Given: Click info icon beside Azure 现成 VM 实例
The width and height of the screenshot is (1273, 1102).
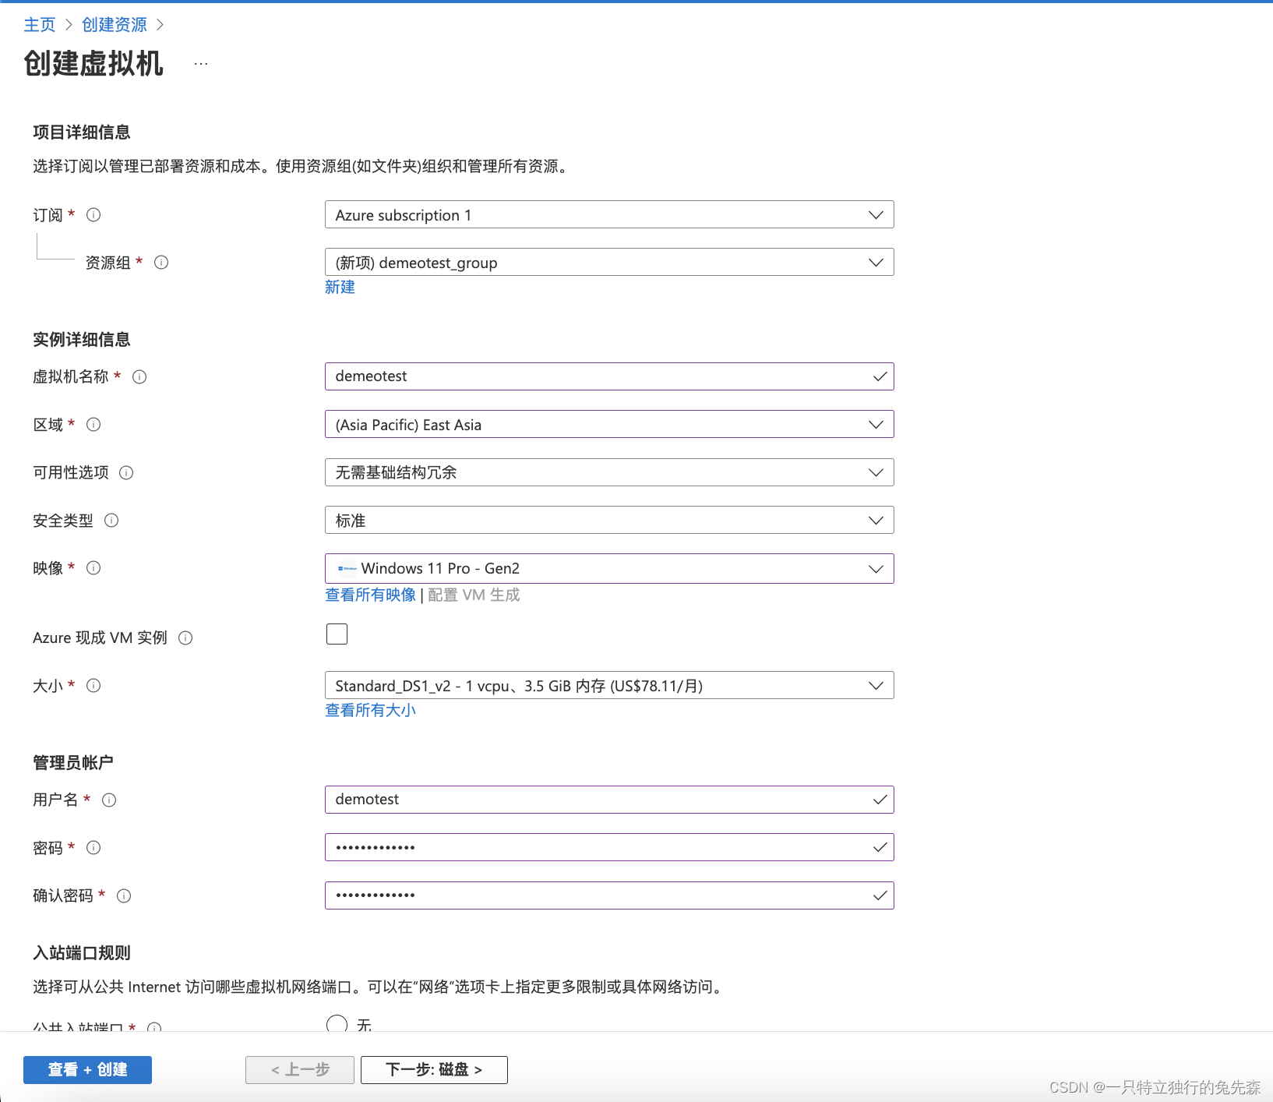Looking at the screenshot, I should coord(185,638).
